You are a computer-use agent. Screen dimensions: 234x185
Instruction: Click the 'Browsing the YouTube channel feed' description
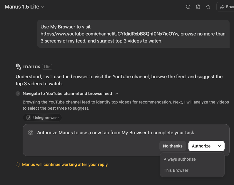126,105
